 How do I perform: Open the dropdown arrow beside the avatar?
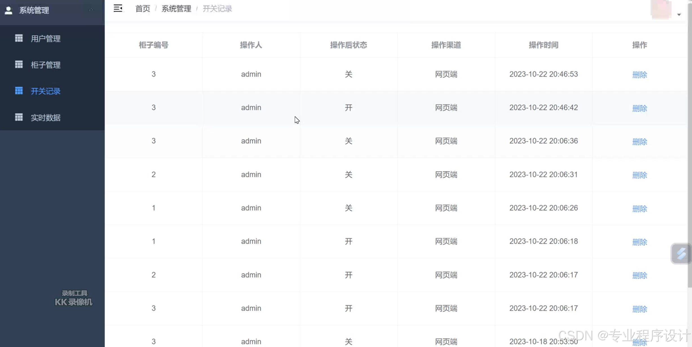point(679,15)
